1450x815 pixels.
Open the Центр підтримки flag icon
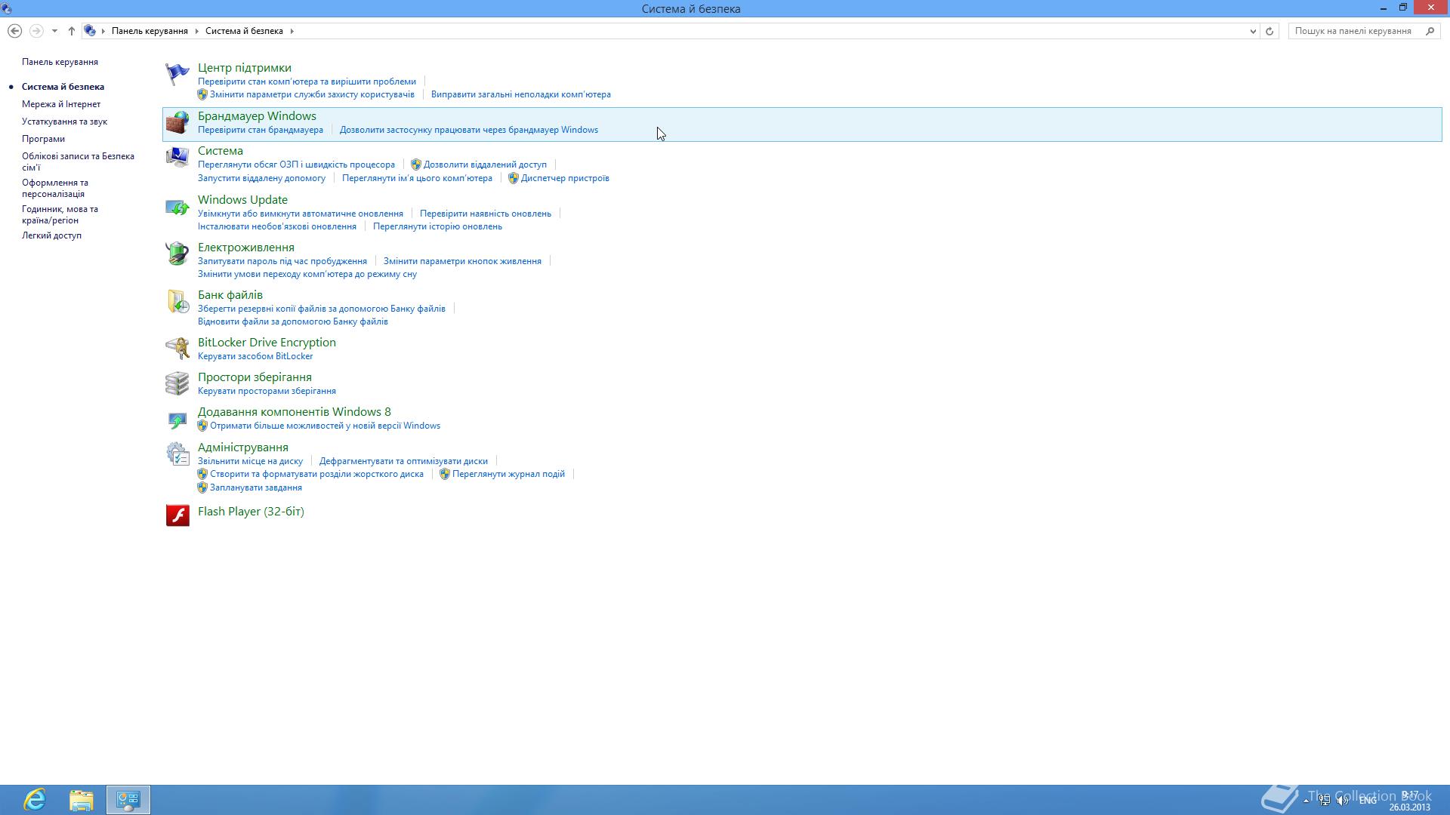coord(177,74)
